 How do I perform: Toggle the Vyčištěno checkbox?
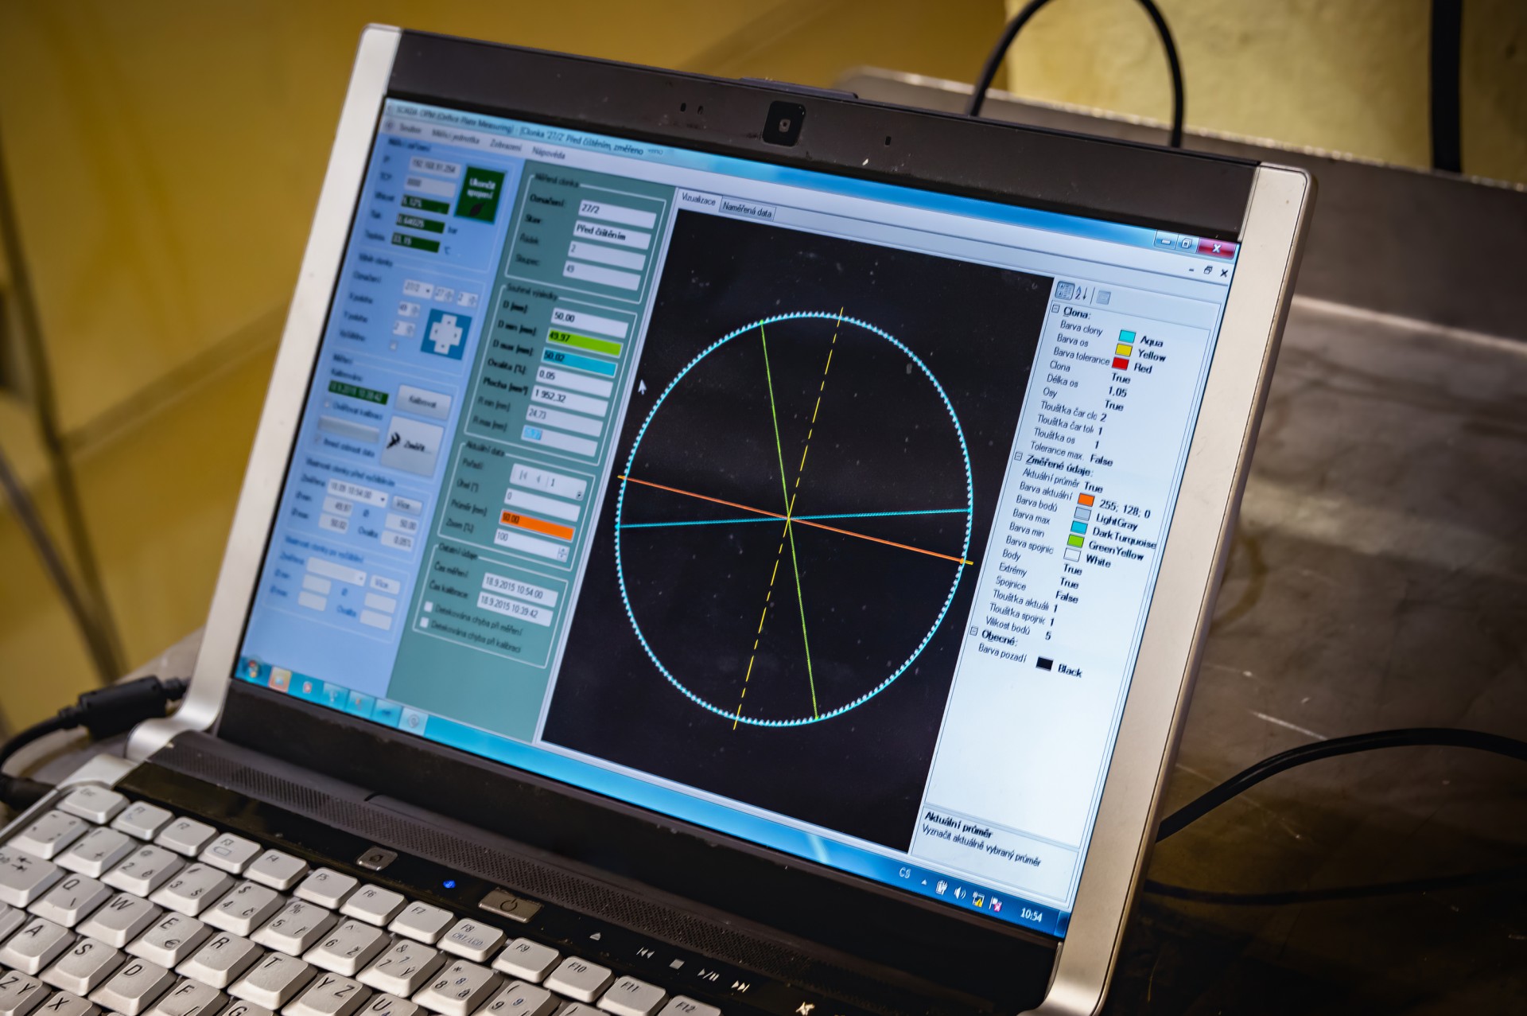pos(393,345)
